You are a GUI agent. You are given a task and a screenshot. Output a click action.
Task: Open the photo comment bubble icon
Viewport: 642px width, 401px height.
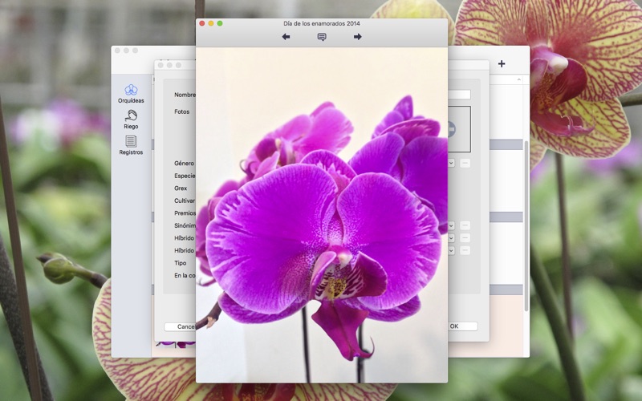(x=322, y=37)
